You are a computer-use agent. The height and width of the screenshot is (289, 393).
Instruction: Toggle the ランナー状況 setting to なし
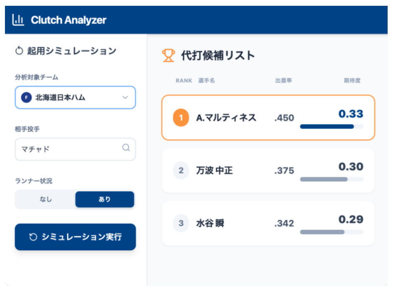(45, 199)
